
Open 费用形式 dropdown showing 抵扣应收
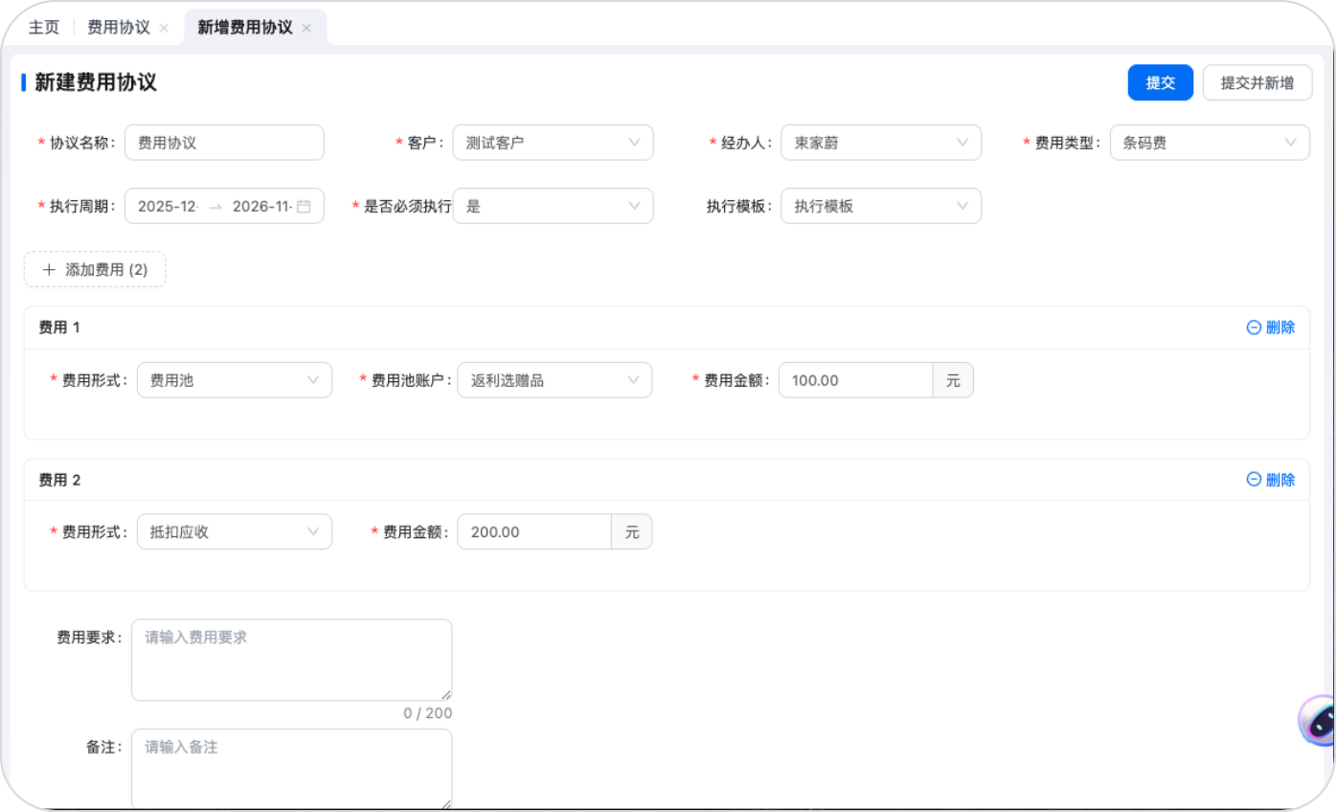click(235, 531)
